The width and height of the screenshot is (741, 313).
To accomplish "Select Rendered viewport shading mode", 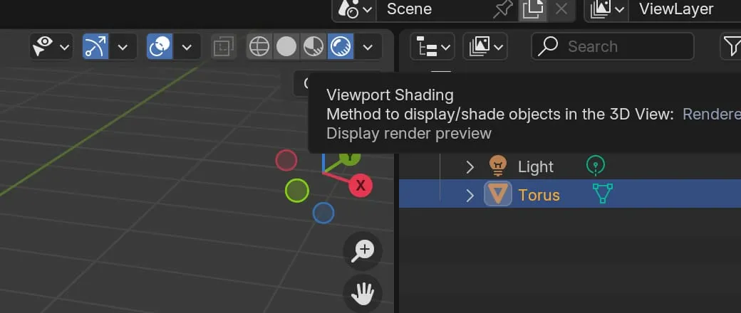I will (341, 47).
